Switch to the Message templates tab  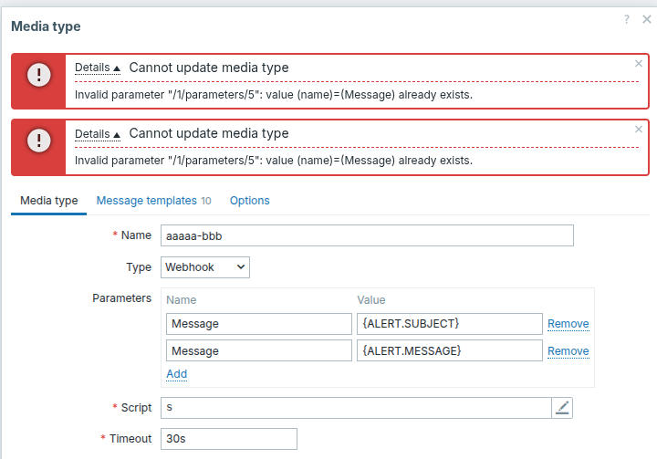click(x=147, y=201)
